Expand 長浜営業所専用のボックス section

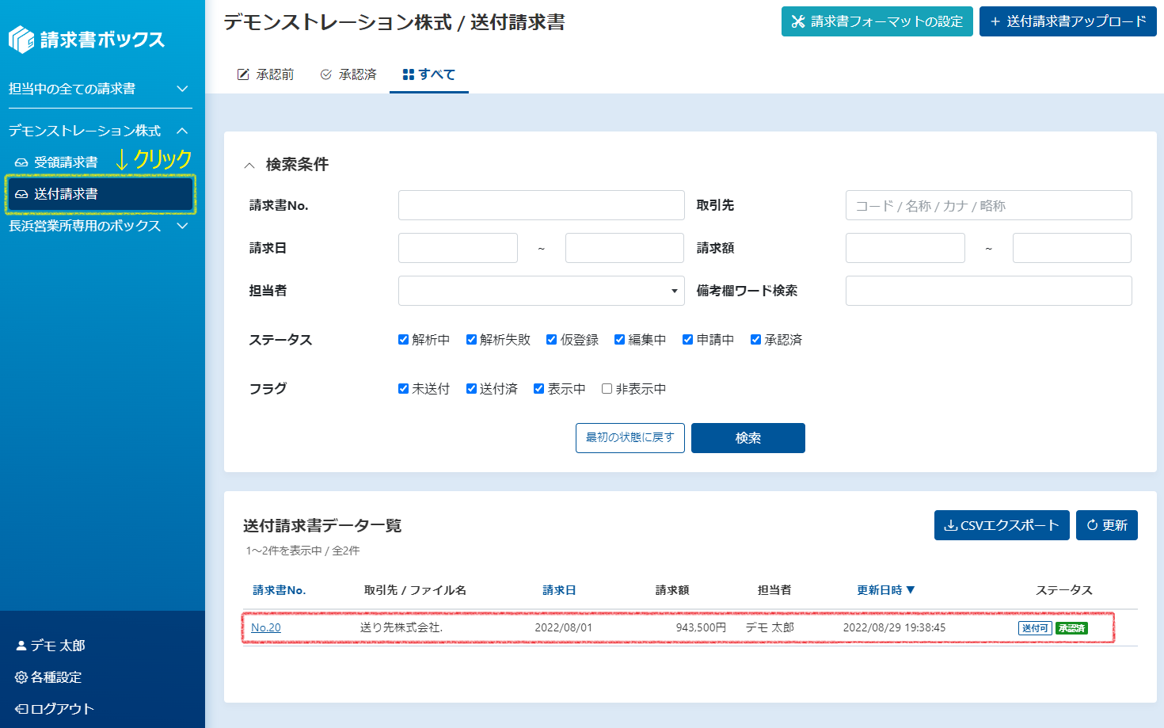pos(100,226)
